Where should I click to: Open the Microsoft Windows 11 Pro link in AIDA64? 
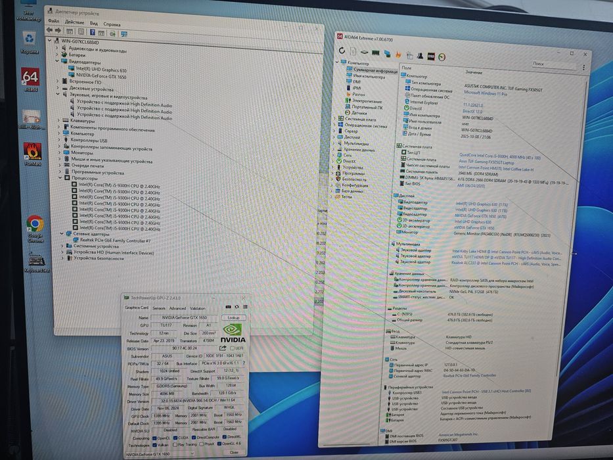[x=485, y=93]
